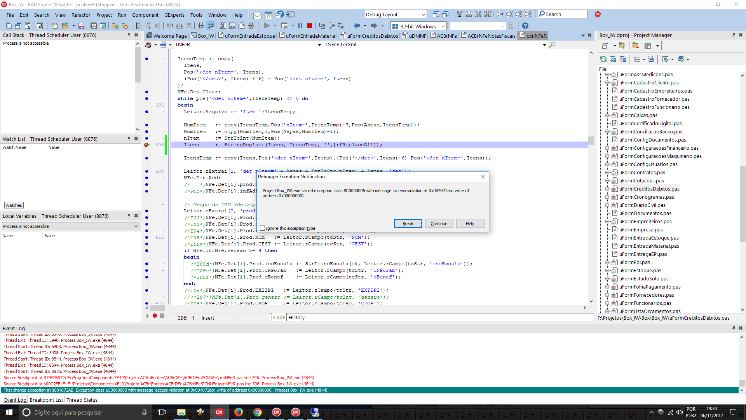Screen dimensions: 746x420
Task: Pin the Call Stack panel
Action: (x=129, y=35)
